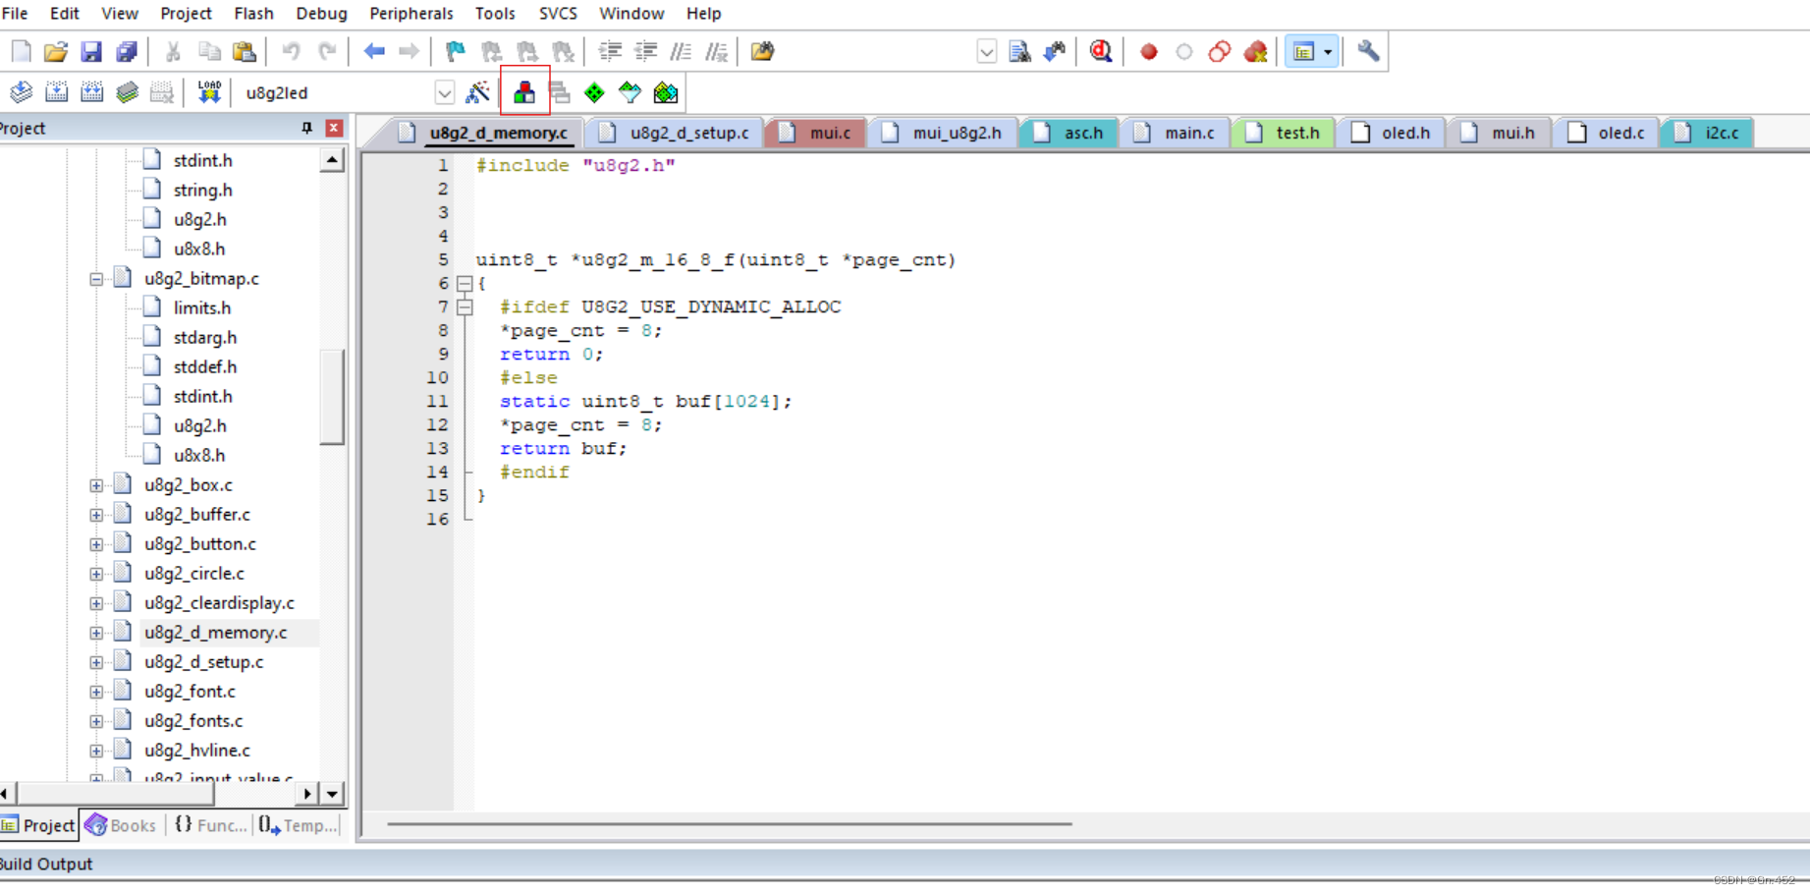
Task: Open Options for Target with the magic wand icon
Action: 477,92
